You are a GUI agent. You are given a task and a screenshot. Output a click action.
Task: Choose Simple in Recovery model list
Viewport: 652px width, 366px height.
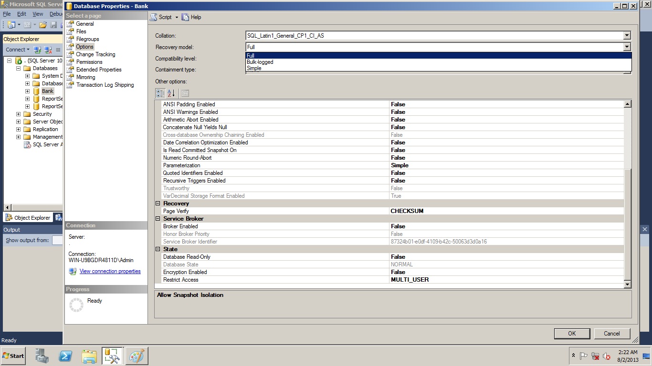pos(254,68)
